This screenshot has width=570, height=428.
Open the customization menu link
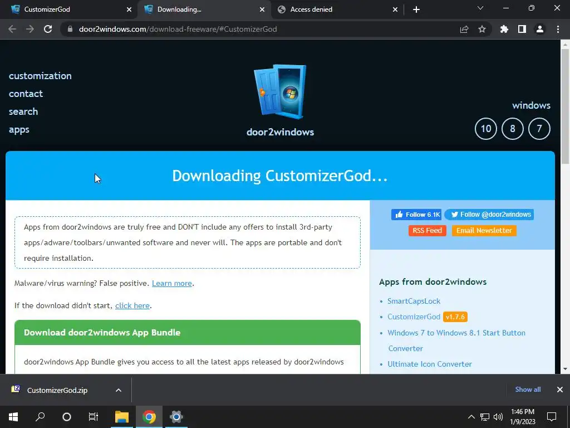tap(40, 76)
